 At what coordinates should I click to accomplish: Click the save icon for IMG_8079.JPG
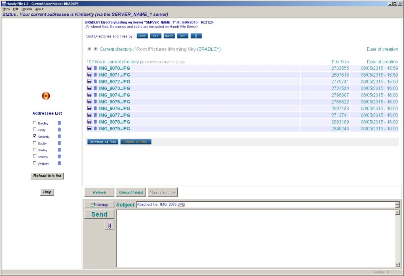(x=89, y=128)
